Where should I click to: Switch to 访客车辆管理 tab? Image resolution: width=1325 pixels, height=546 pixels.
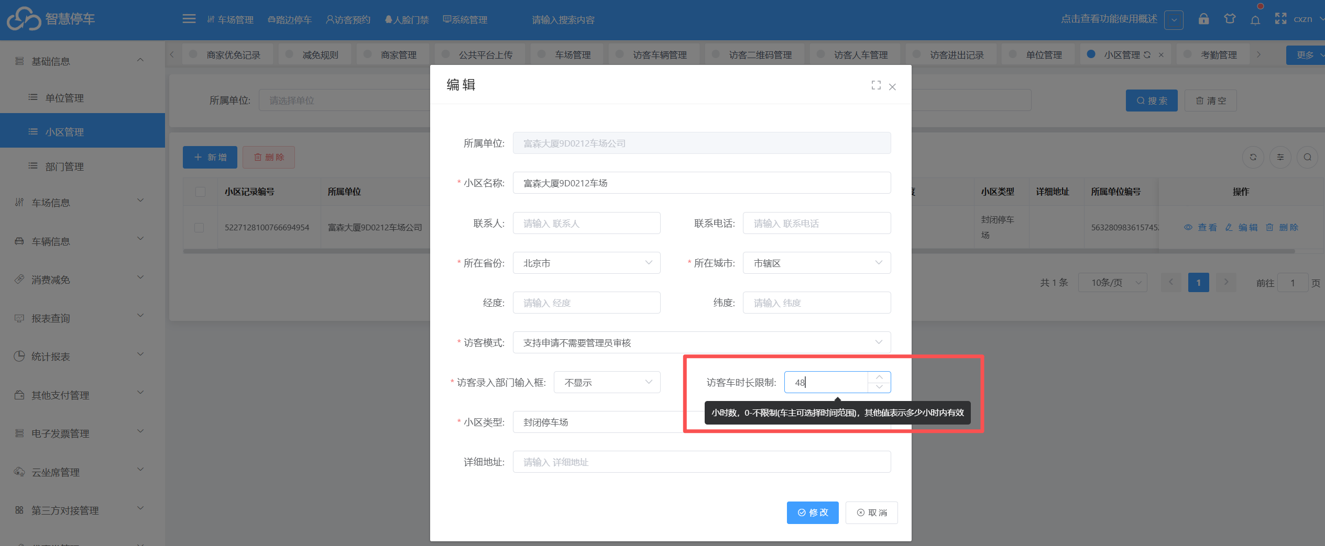point(654,55)
